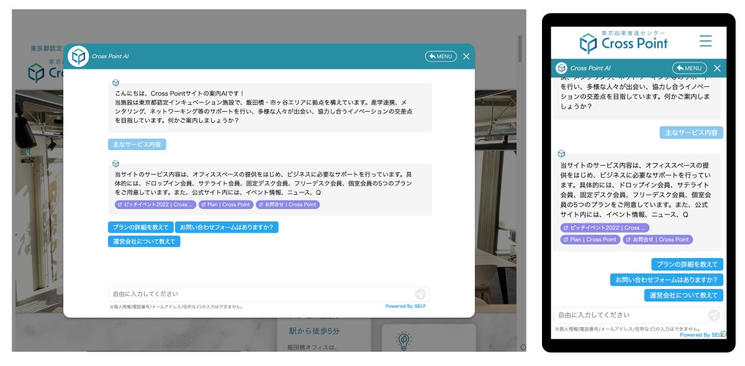Open Plan | Cross Point link in mobile chat
745x366 pixels.
tap(590, 239)
